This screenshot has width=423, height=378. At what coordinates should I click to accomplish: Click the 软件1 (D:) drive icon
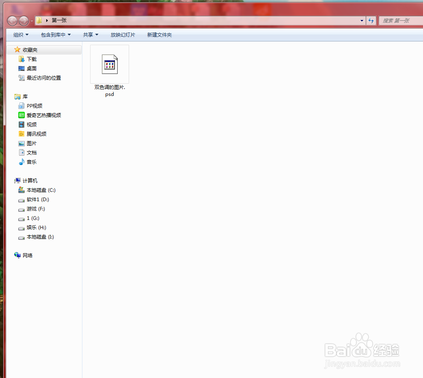pyautogui.click(x=22, y=200)
